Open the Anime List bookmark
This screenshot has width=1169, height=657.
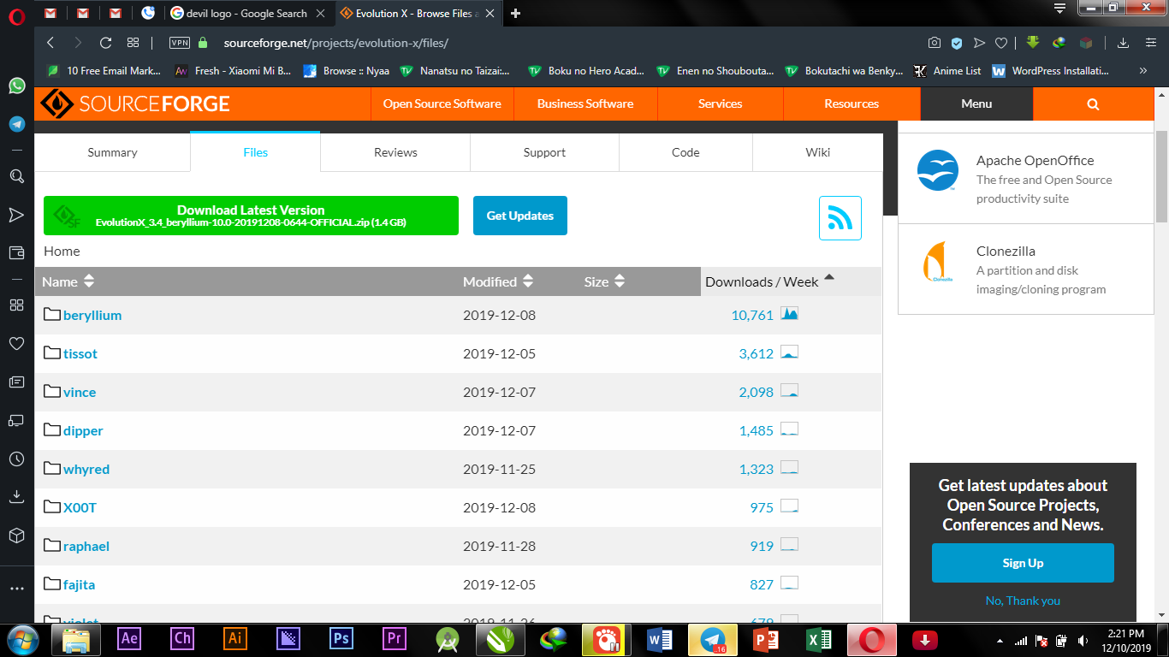pyautogui.click(x=947, y=71)
